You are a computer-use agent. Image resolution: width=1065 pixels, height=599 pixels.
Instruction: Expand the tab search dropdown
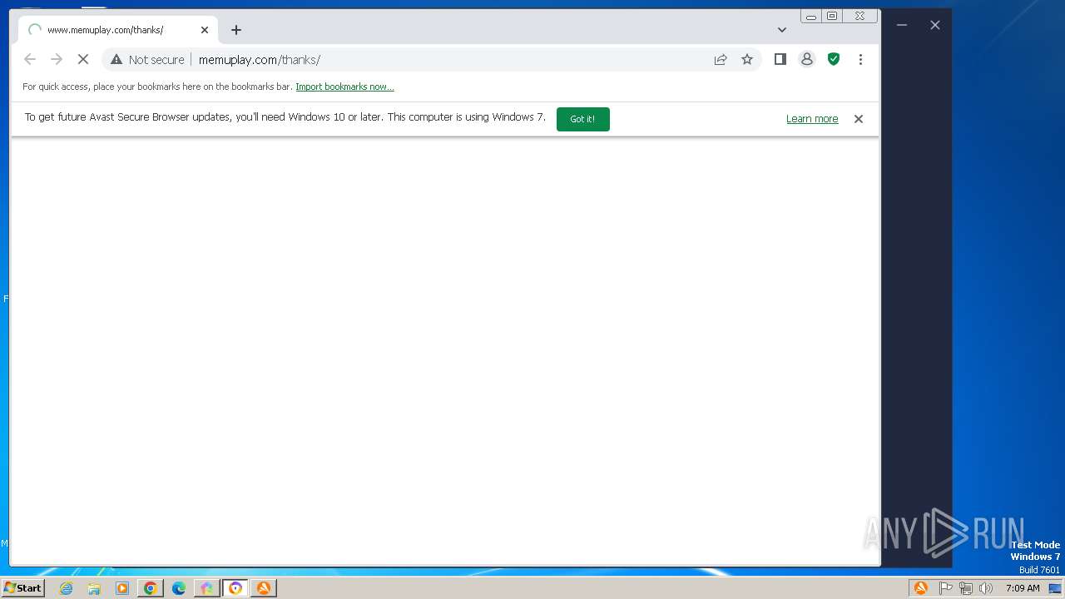[x=782, y=30]
